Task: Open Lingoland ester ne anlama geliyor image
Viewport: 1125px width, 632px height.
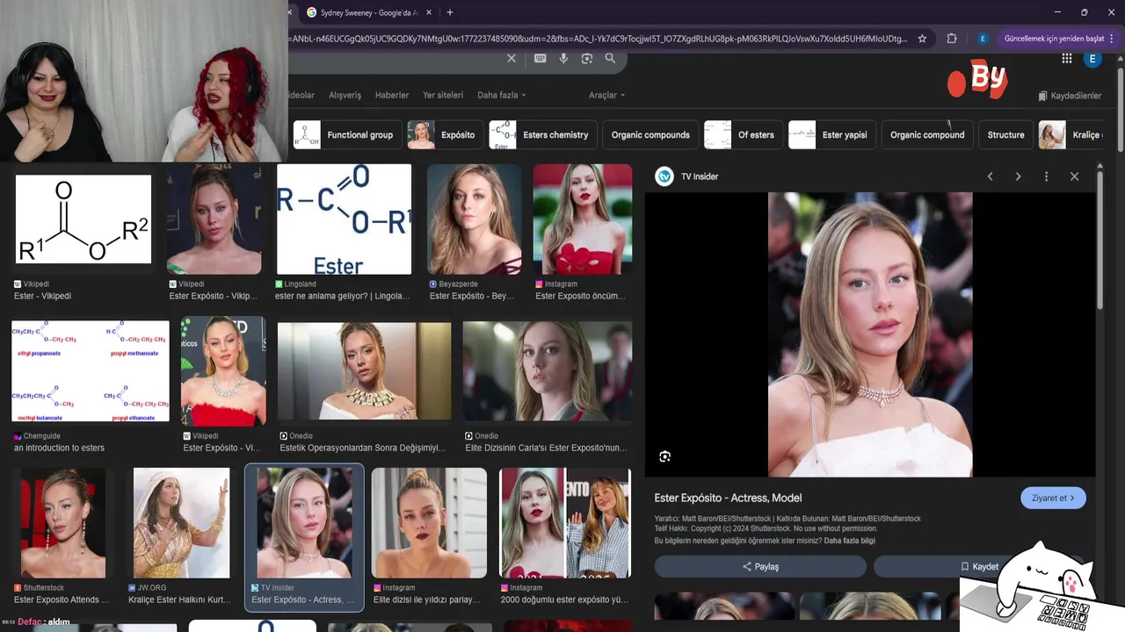Action: point(344,219)
